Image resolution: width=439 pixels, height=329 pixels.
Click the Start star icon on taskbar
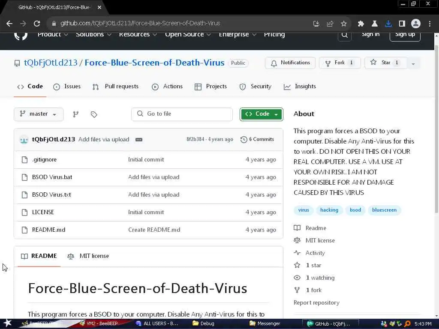click(x=7, y=323)
